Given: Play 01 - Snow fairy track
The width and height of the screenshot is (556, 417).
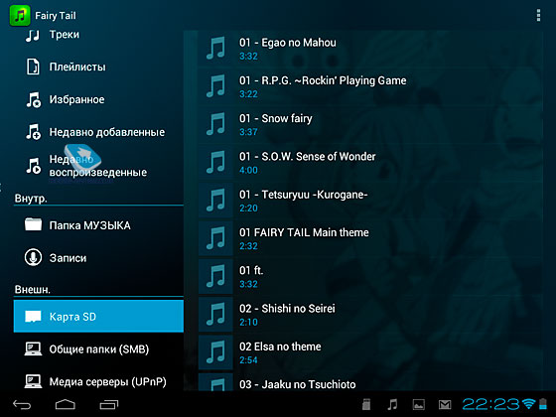Looking at the screenshot, I should tap(370, 124).
